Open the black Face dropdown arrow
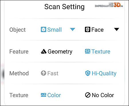 (117, 29)
